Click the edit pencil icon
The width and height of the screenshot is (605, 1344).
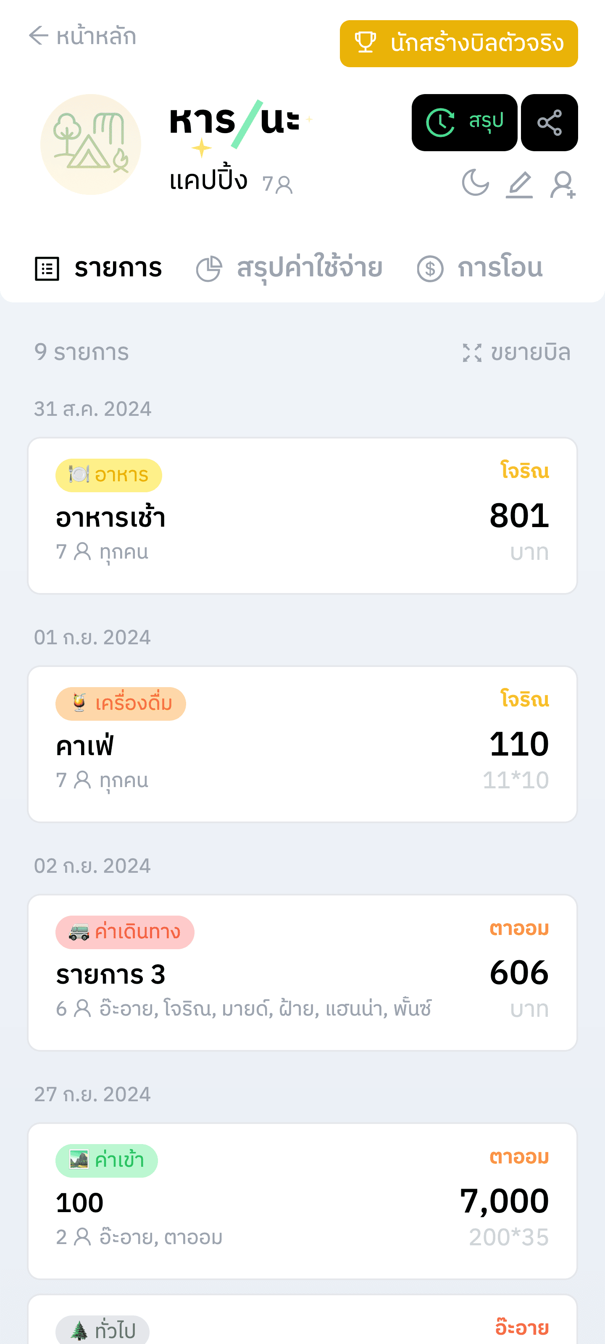(x=519, y=184)
